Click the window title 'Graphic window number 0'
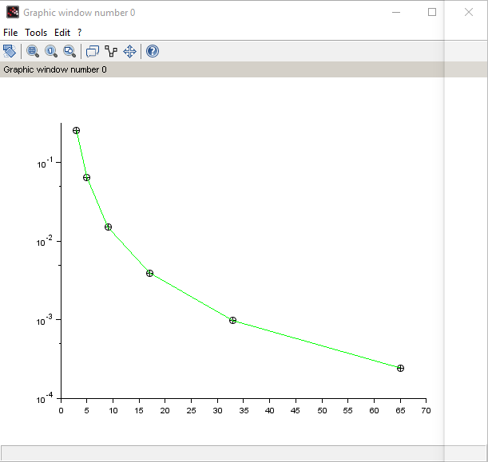The width and height of the screenshot is (488, 462). click(79, 13)
